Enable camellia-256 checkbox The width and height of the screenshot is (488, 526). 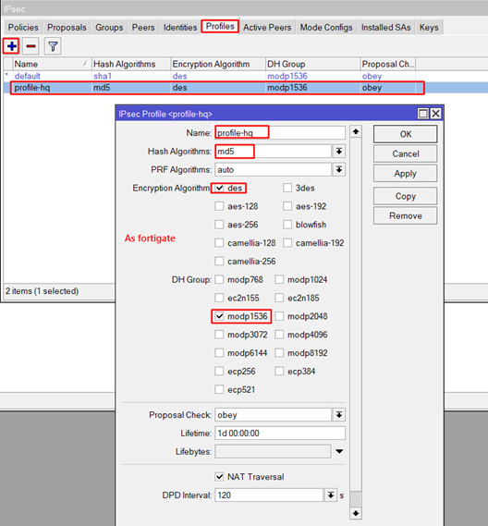[219, 262]
